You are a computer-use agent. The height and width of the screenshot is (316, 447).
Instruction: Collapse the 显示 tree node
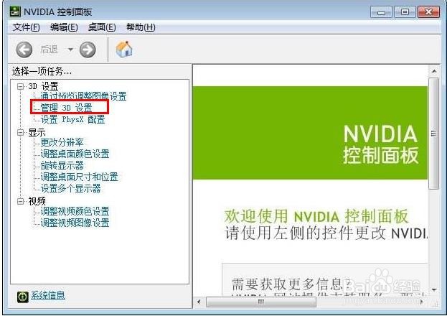[x=20, y=132]
